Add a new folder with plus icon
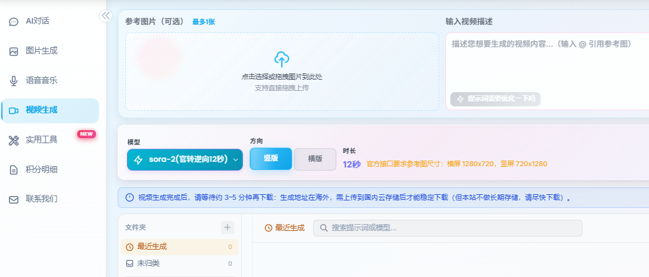The width and height of the screenshot is (649, 277). pyautogui.click(x=227, y=227)
